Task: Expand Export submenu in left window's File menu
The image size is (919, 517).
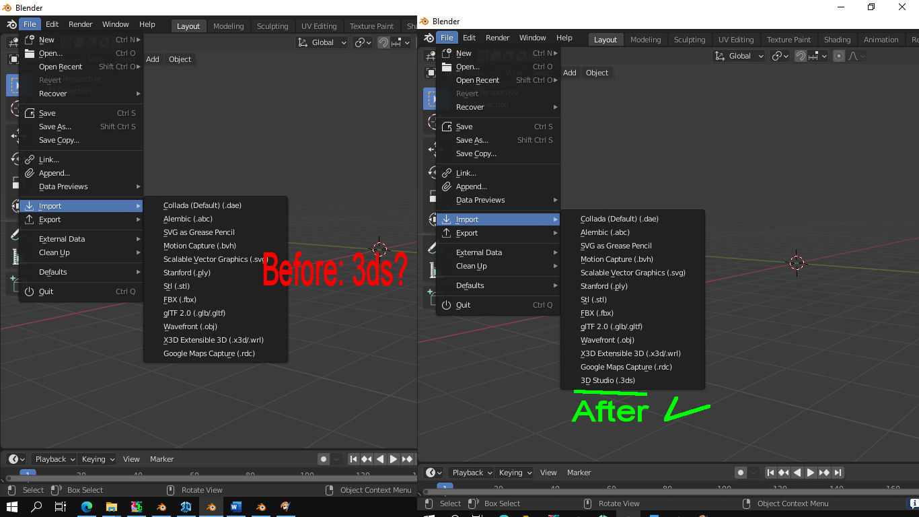Action: (81, 219)
